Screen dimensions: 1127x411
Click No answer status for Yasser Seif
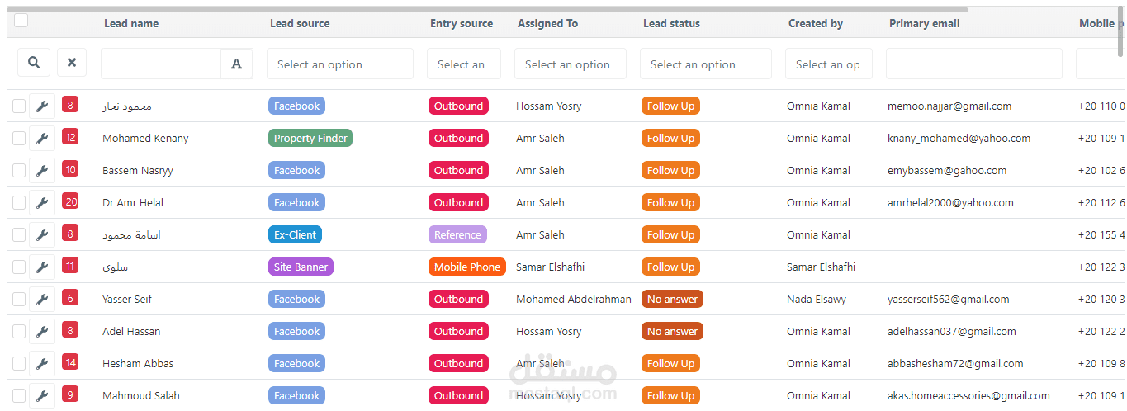pos(672,299)
